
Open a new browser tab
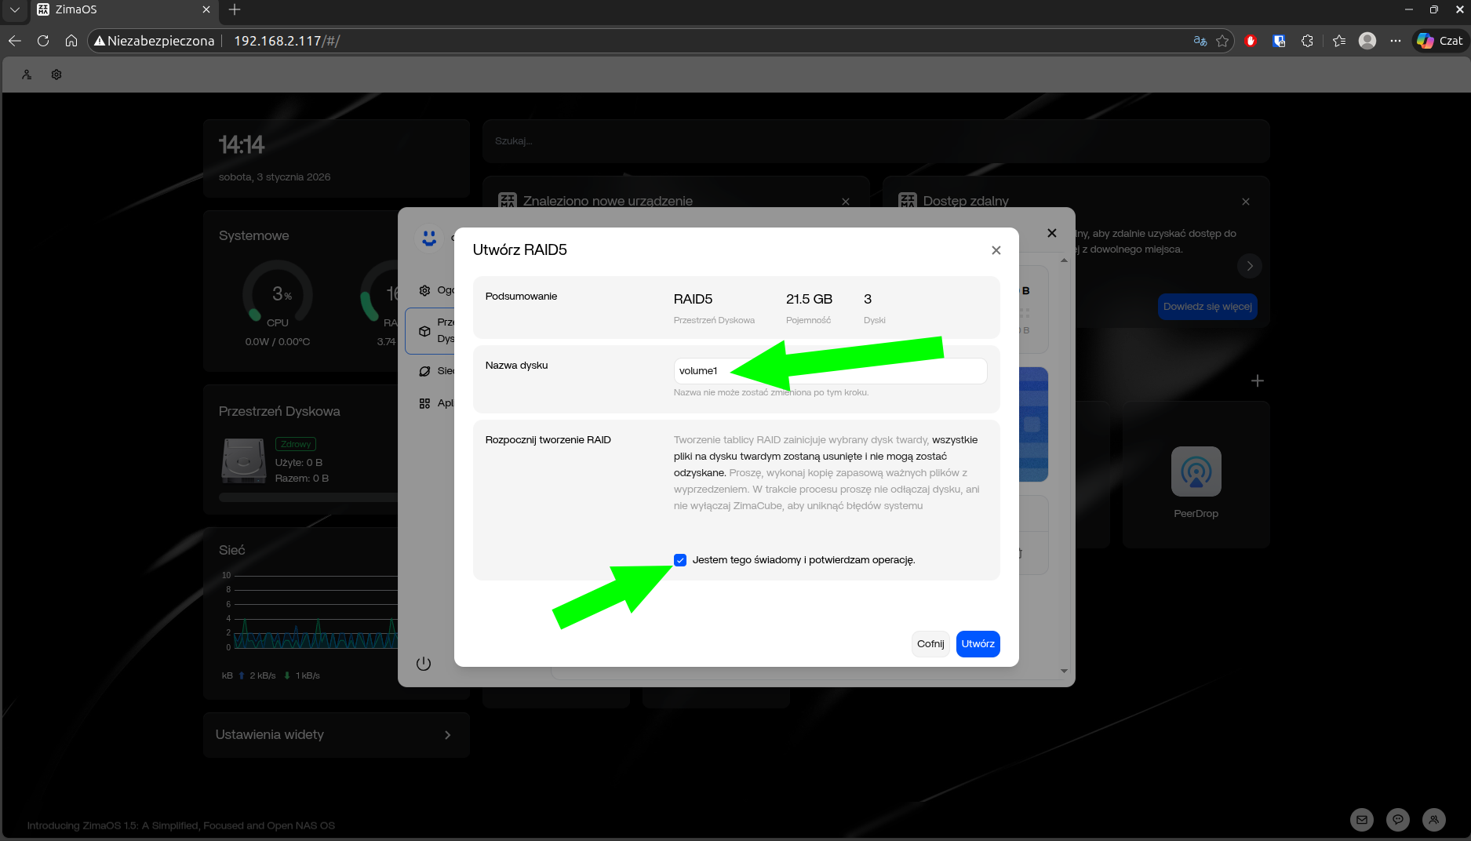click(235, 9)
